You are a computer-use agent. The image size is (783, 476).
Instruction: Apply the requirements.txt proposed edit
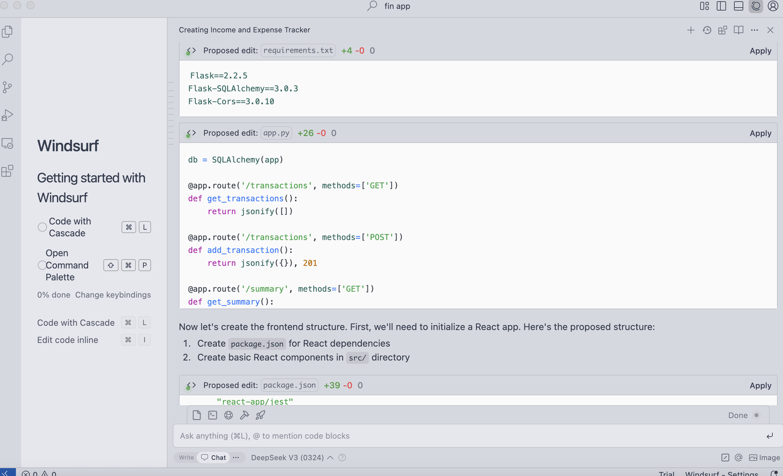click(760, 51)
